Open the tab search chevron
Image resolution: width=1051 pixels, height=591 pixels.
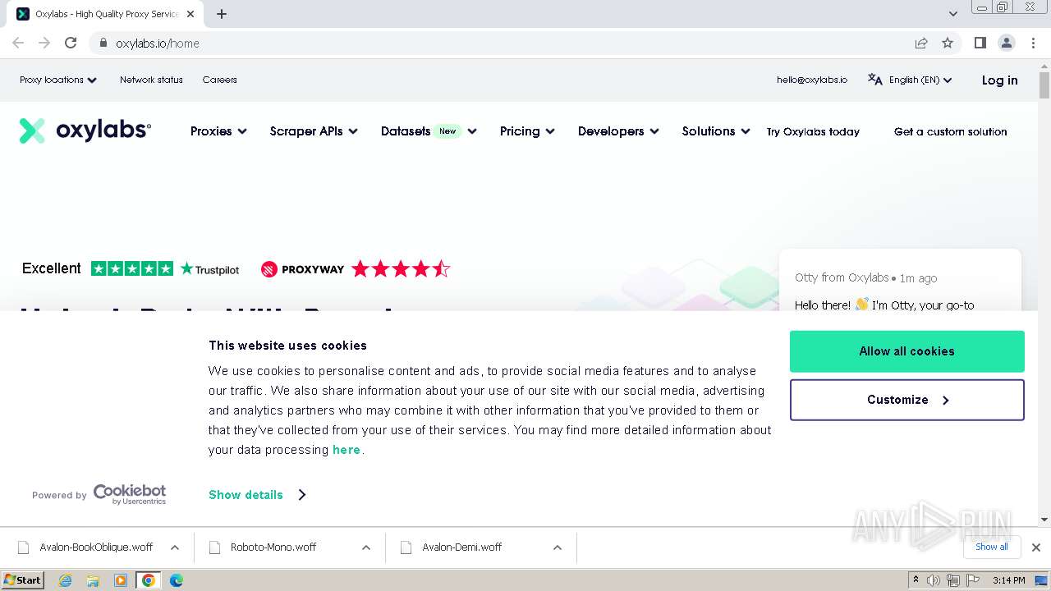953,14
